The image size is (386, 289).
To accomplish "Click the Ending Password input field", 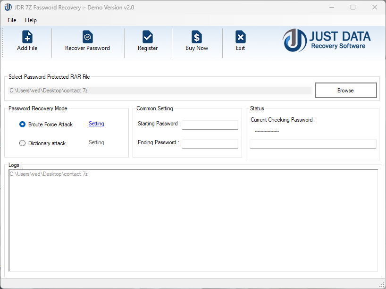I will point(210,142).
